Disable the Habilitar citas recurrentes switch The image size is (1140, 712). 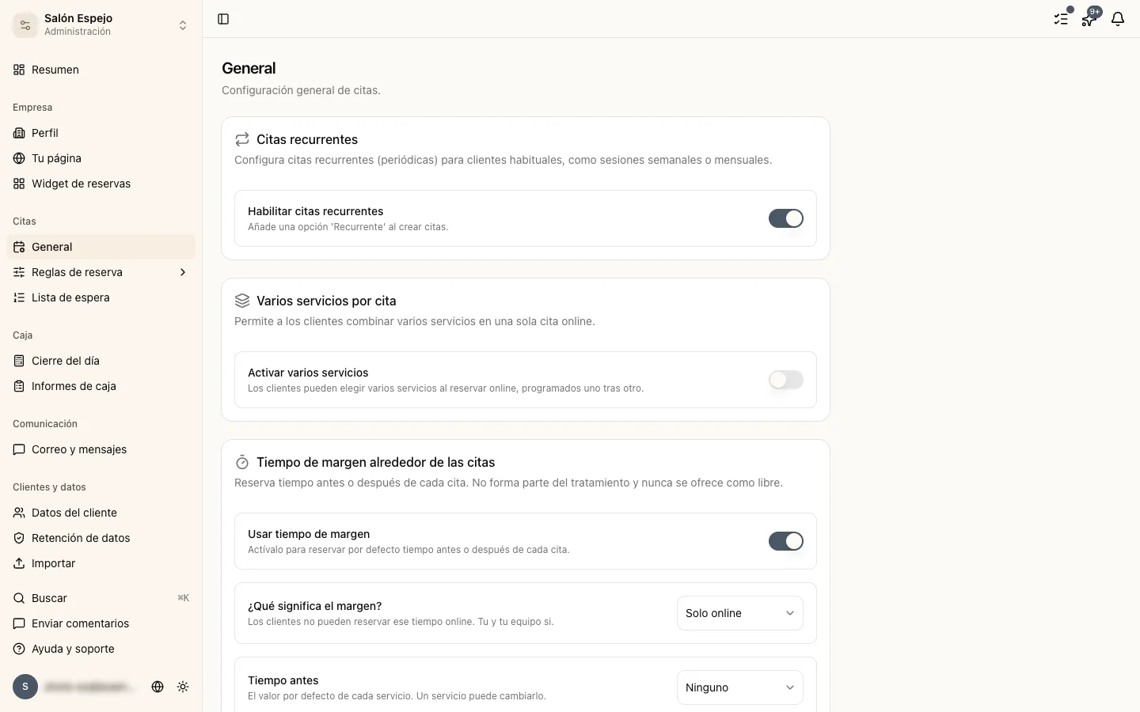pos(786,218)
